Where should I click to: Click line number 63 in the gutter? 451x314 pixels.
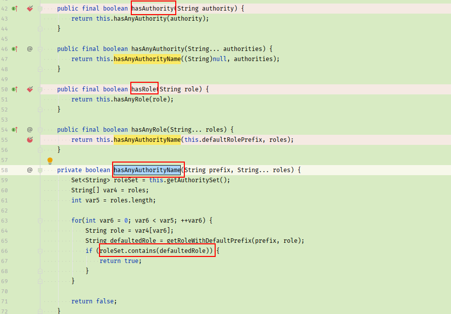(x=5, y=221)
